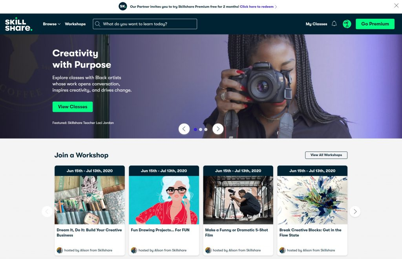Open the notifications bell

tap(334, 24)
